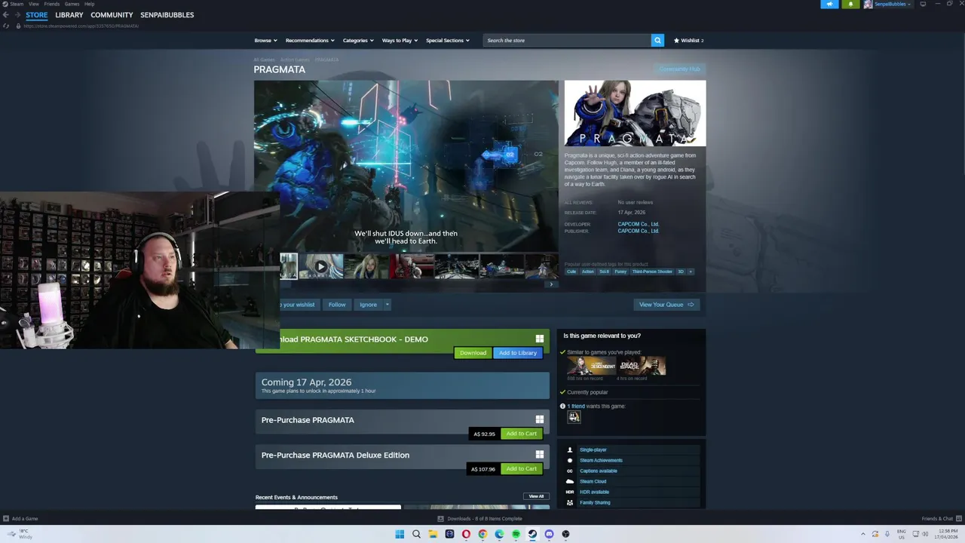The width and height of the screenshot is (965, 543).
Task: Open Opera browser from the taskbar
Action: [x=466, y=534]
